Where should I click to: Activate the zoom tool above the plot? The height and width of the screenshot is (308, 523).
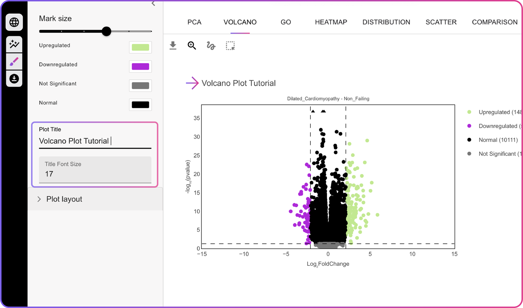[x=192, y=45]
